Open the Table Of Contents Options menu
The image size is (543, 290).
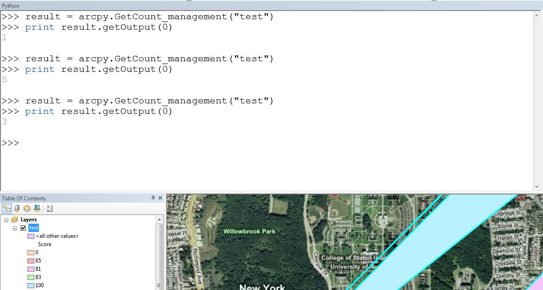pyautogui.click(x=49, y=209)
